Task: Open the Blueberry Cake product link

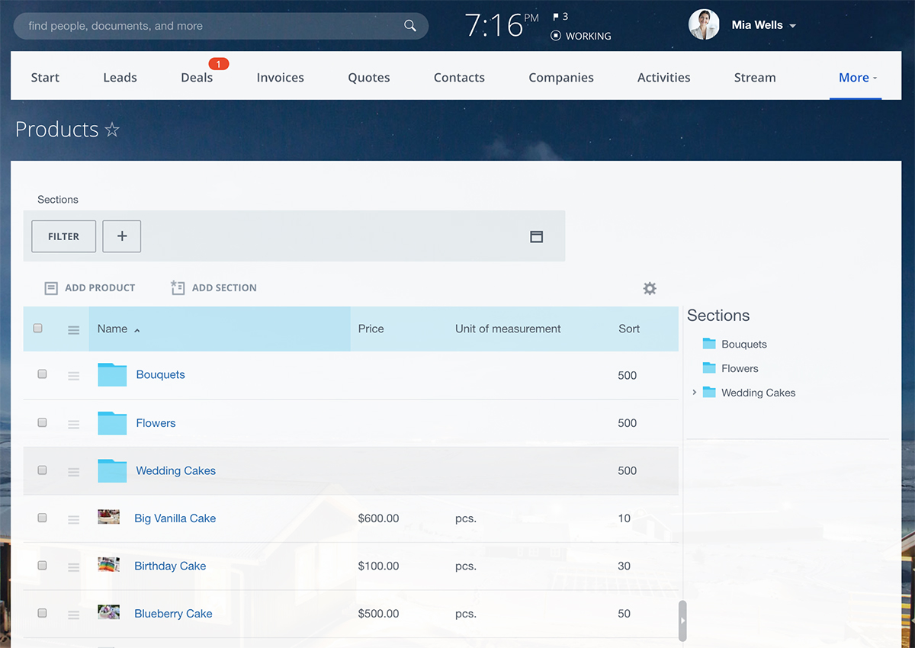Action: (173, 614)
